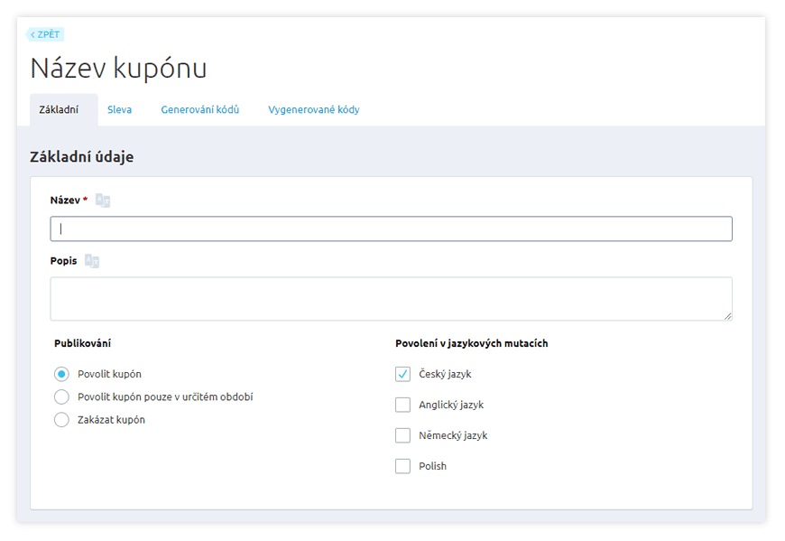Switch to the Generování kódů tab
Viewport: 785px width, 541px height.
(x=199, y=110)
